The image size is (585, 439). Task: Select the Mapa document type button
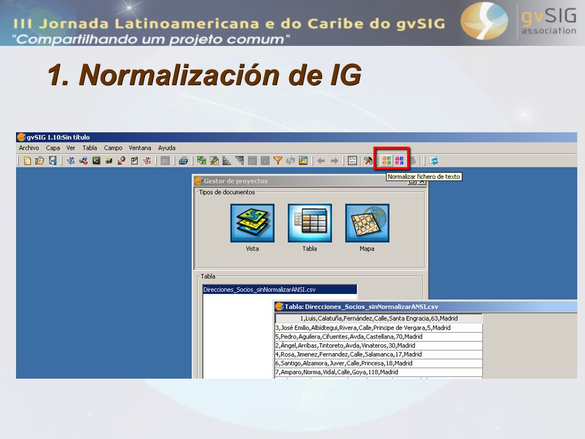(x=367, y=223)
